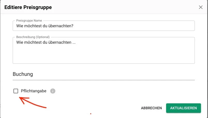Save changes with the AKTUALISIEREN button
The image size is (208, 118).
pyautogui.click(x=183, y=108)
